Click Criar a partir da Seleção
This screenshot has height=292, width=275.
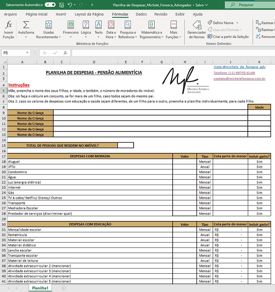click(x=228, y=36)
